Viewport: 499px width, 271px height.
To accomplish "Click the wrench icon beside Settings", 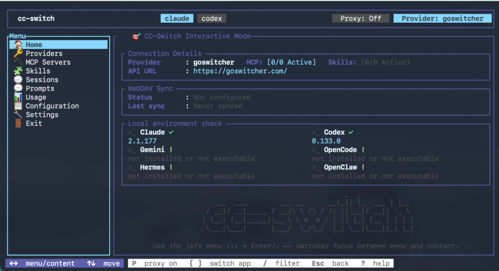I will coord(19,115).
